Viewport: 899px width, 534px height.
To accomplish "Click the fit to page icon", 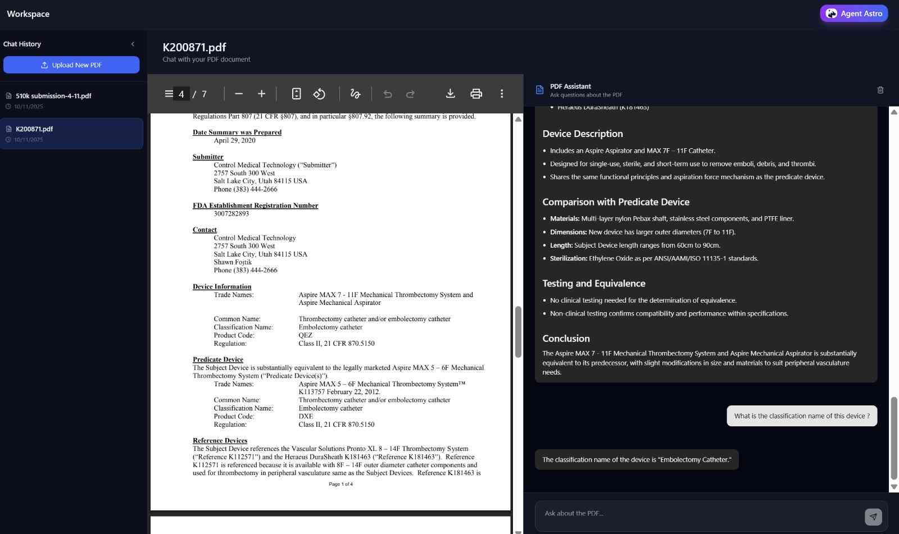I will pos(296,94).
